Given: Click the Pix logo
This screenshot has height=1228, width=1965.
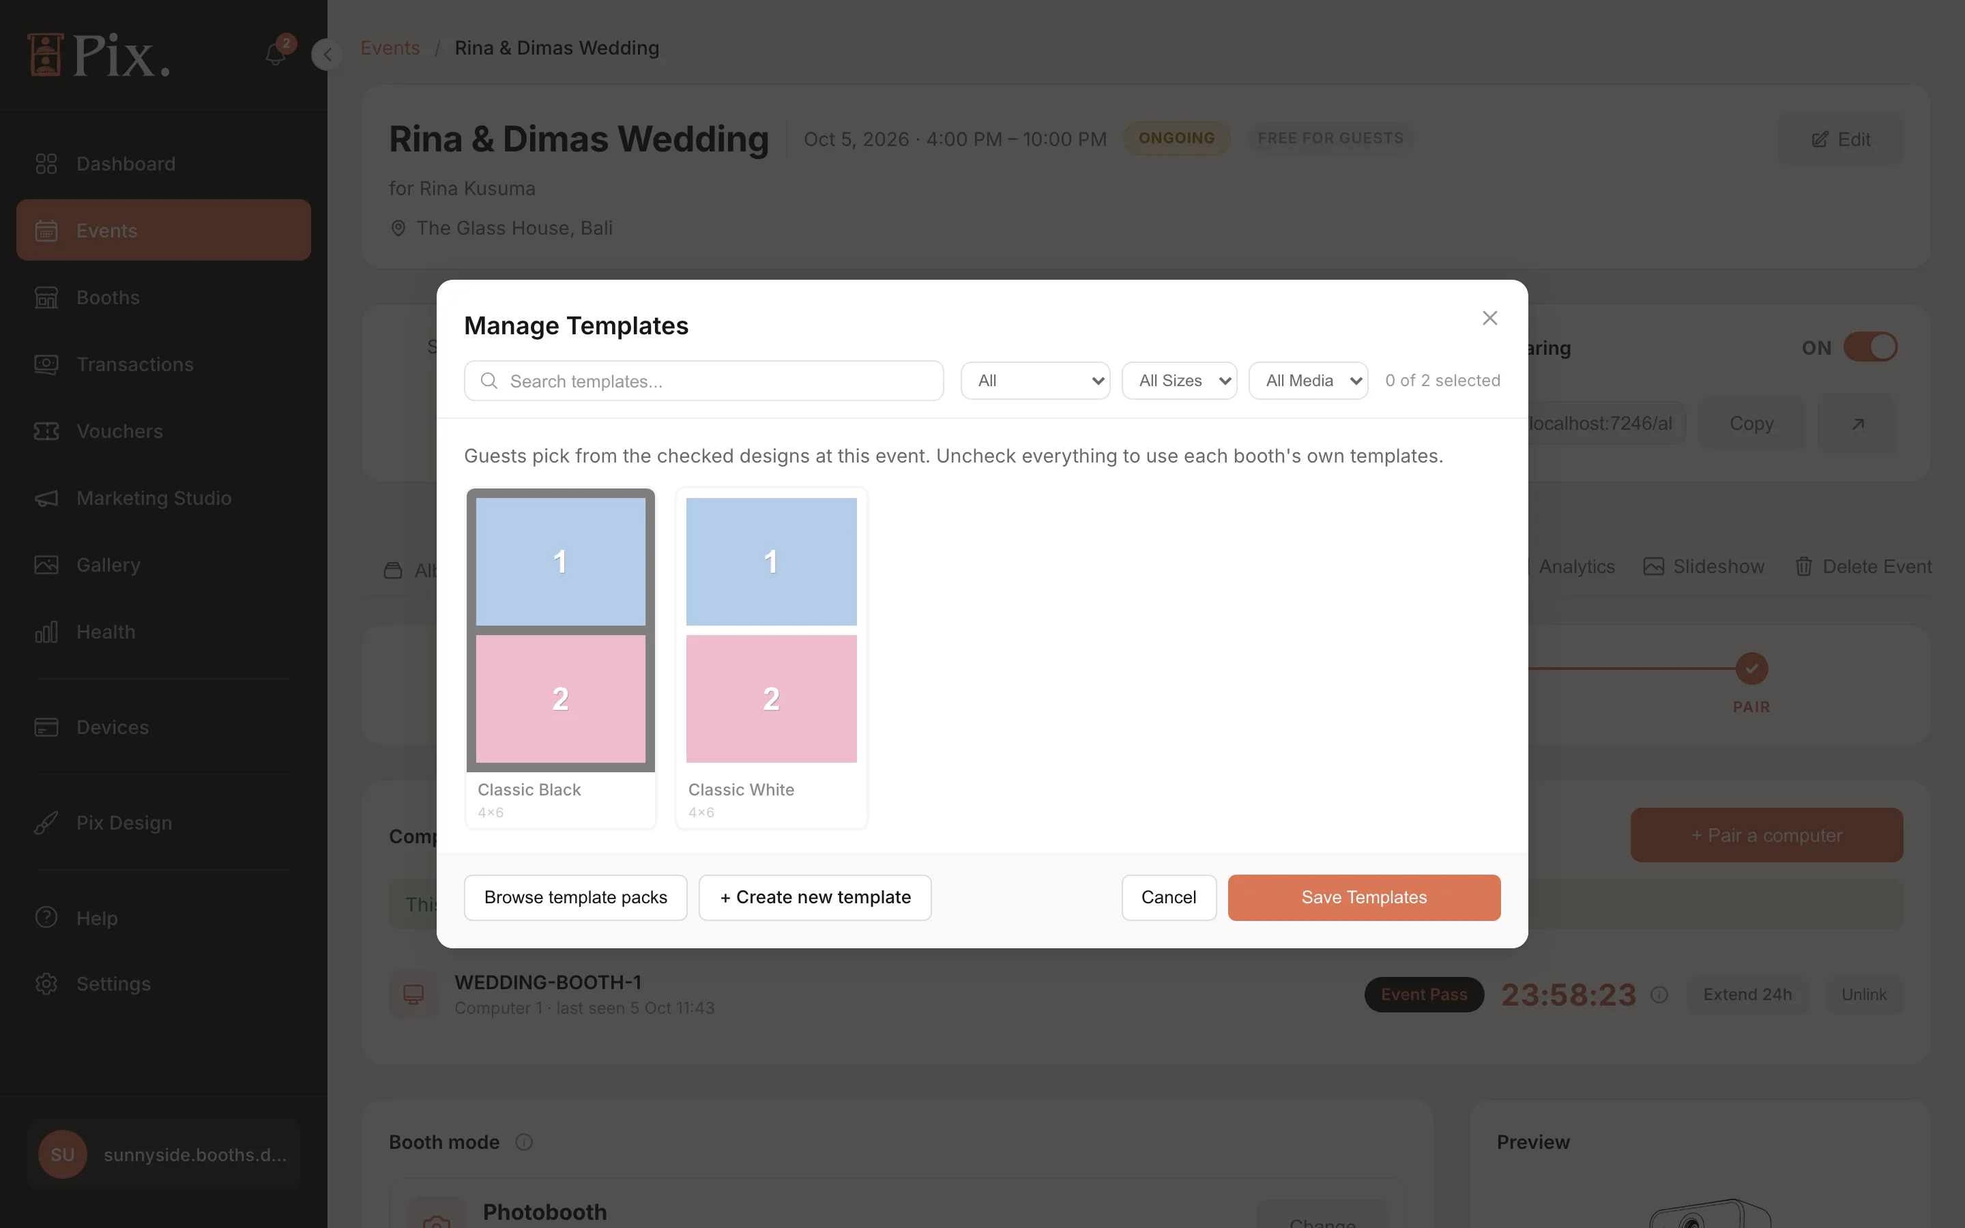Looking at the screenshot, I should (98, 55).
